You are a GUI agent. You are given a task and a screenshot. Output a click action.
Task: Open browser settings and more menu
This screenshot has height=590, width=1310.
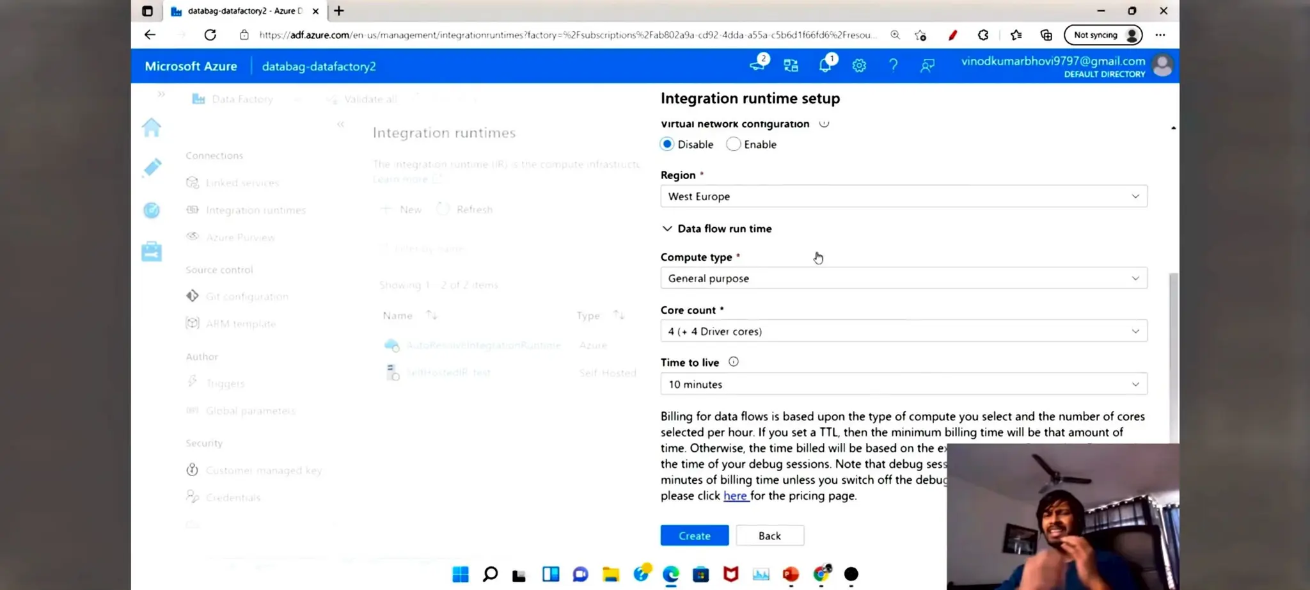pyautogui.click(x=1160, y=35)
